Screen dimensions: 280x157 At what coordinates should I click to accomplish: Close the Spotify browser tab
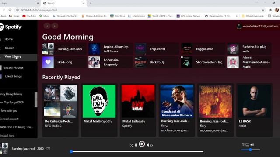point(83,3)
